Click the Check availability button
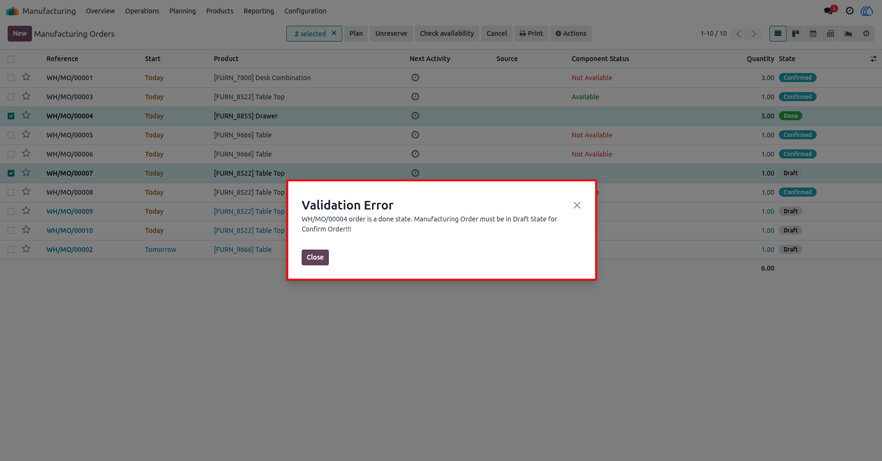 coord(447,33)
